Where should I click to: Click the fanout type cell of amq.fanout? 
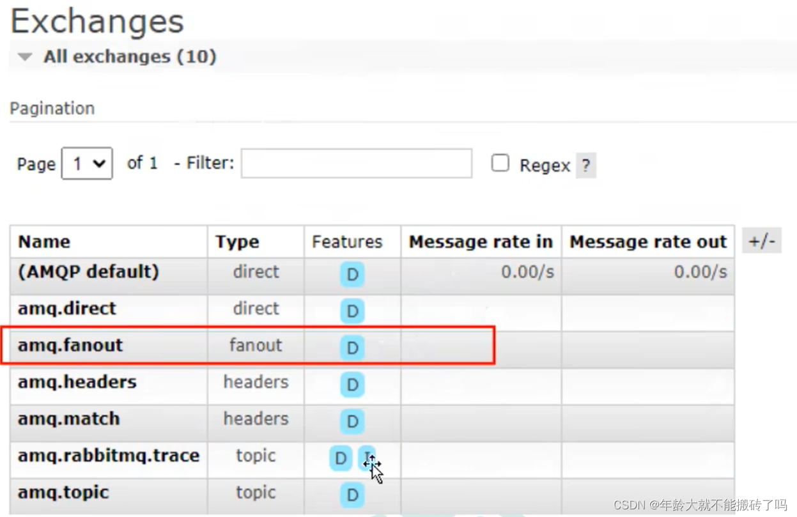pyautogui.click(x=256, y=346)
